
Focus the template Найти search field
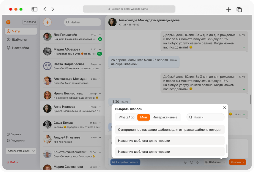point(205,117)
